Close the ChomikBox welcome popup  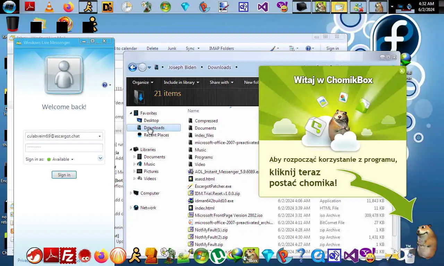pyautogui.click(x=402, y=71)
